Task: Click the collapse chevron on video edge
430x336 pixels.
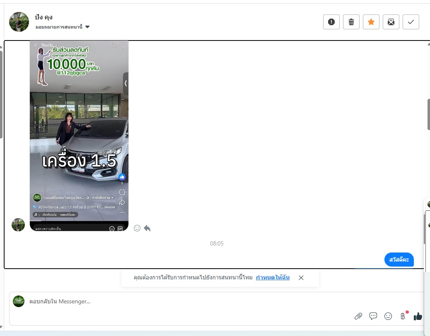Action: (126, 83)
